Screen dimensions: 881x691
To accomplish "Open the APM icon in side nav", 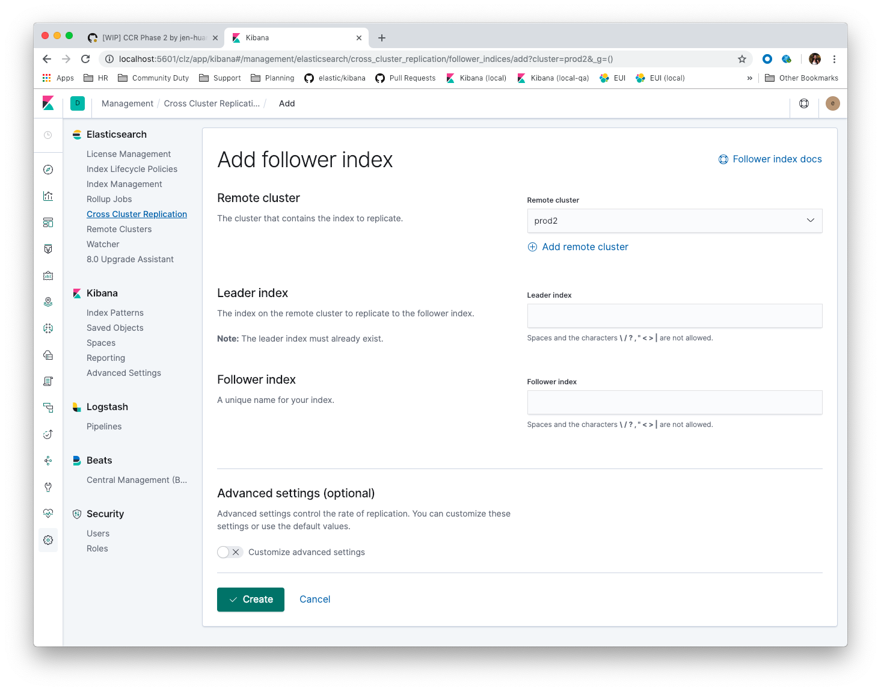I will tap(48, 408).
